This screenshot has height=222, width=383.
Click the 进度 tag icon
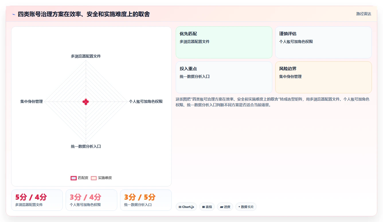222,207
